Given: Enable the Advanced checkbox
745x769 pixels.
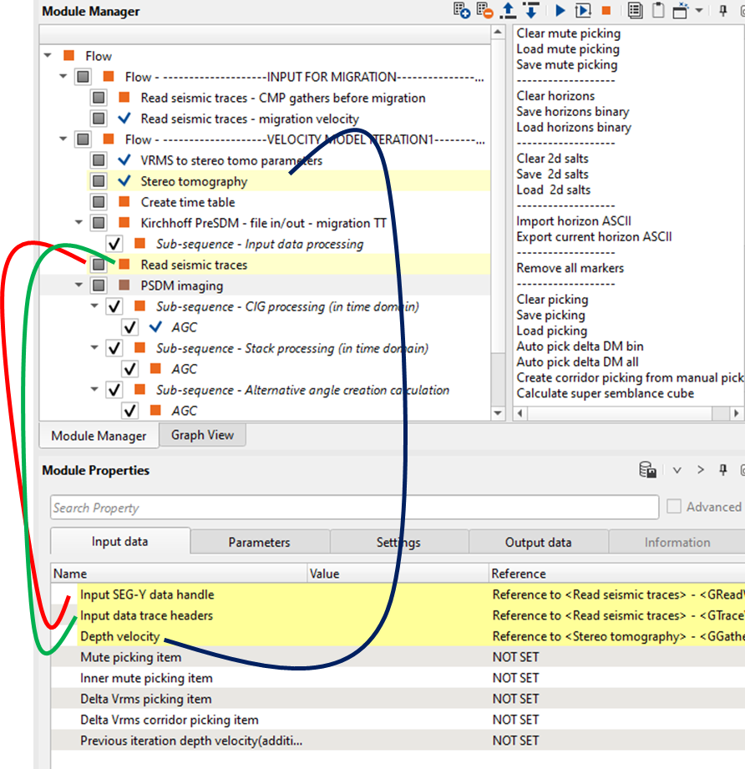Looking at the screenshot, I should pyautogui.click(x=675, y=507).
